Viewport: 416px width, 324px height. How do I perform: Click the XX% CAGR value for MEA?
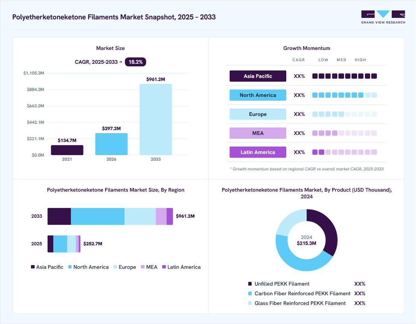click(299, 133)
